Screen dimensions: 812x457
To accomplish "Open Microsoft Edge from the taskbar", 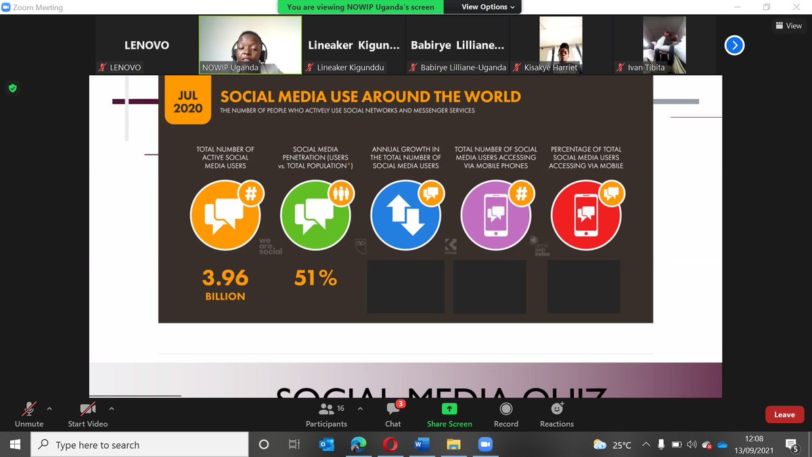I will [358, 445].
